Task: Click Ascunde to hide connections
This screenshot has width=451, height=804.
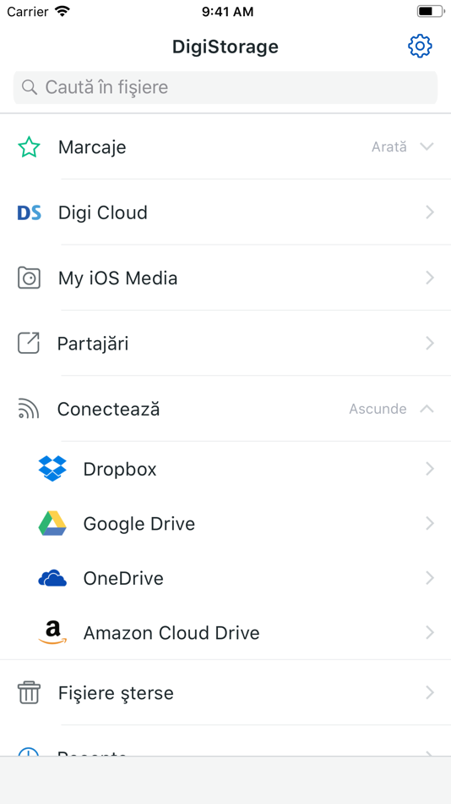Action: tap(378, 409)
